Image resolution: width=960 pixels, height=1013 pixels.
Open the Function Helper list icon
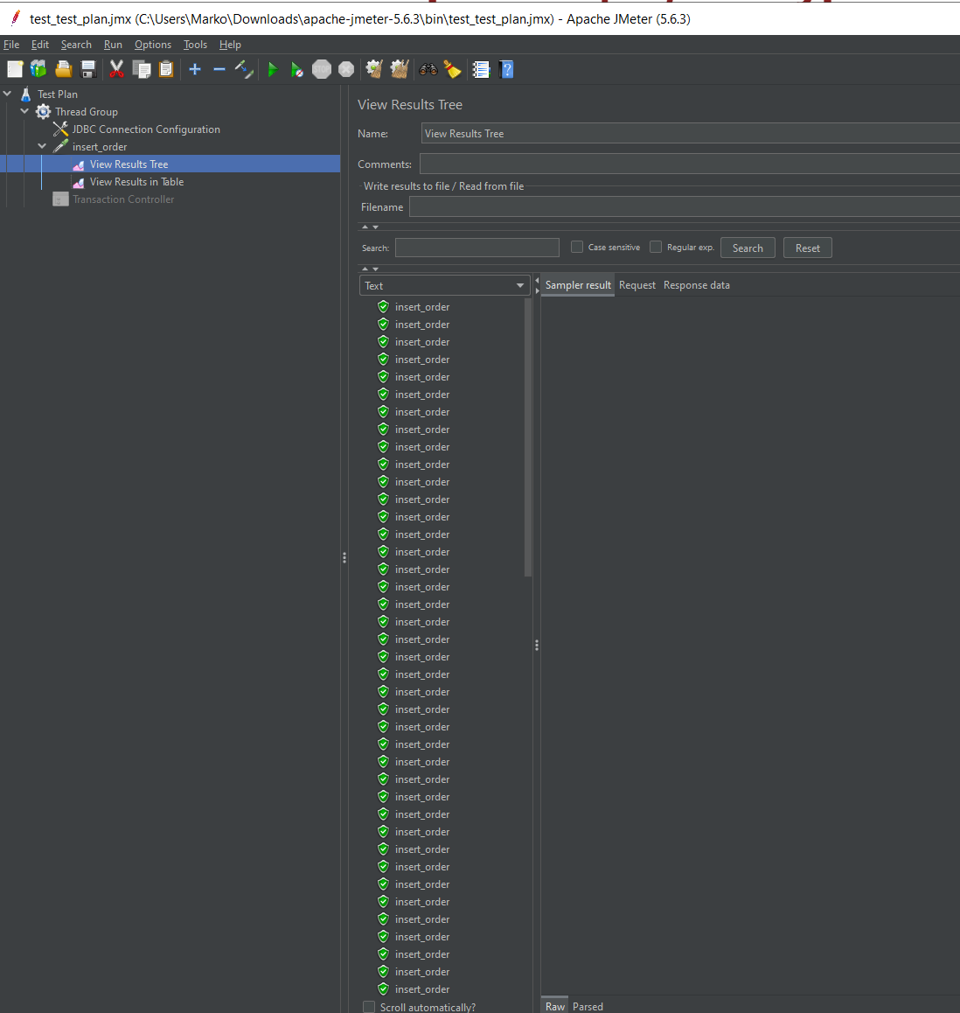[x=481, y=69]
